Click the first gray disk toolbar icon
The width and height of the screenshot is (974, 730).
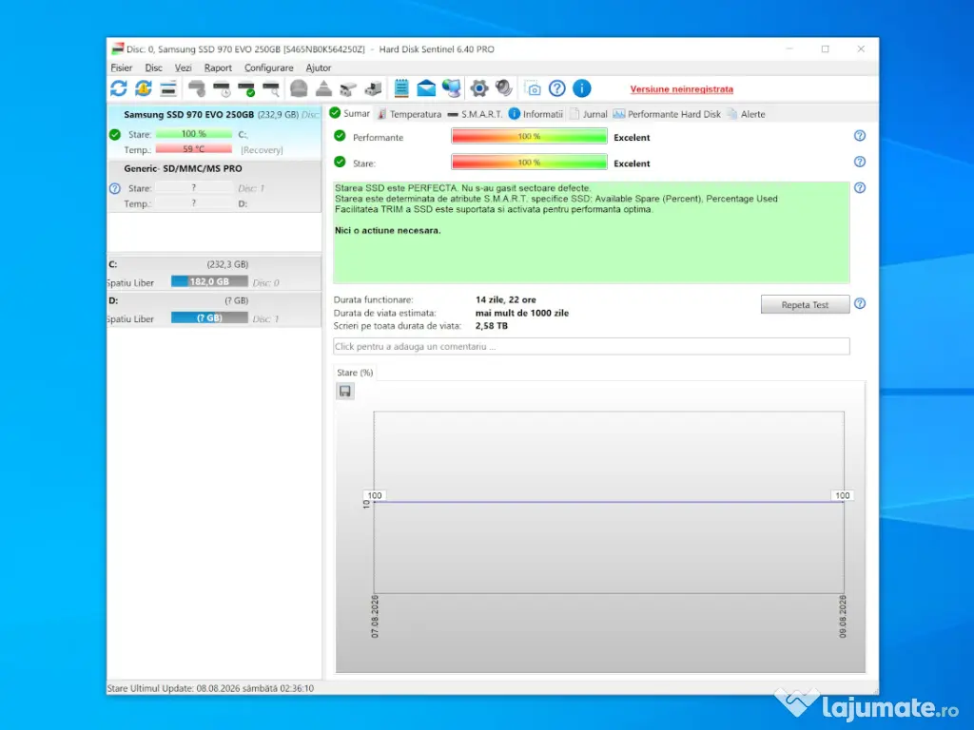pyautogui.click(x=197, y=88)
